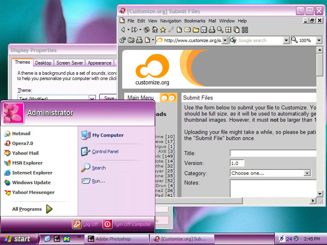Screen dimensions: 327x245
Task: Click the magnifier Find icon in top toolbar
Action: [220, 30]
